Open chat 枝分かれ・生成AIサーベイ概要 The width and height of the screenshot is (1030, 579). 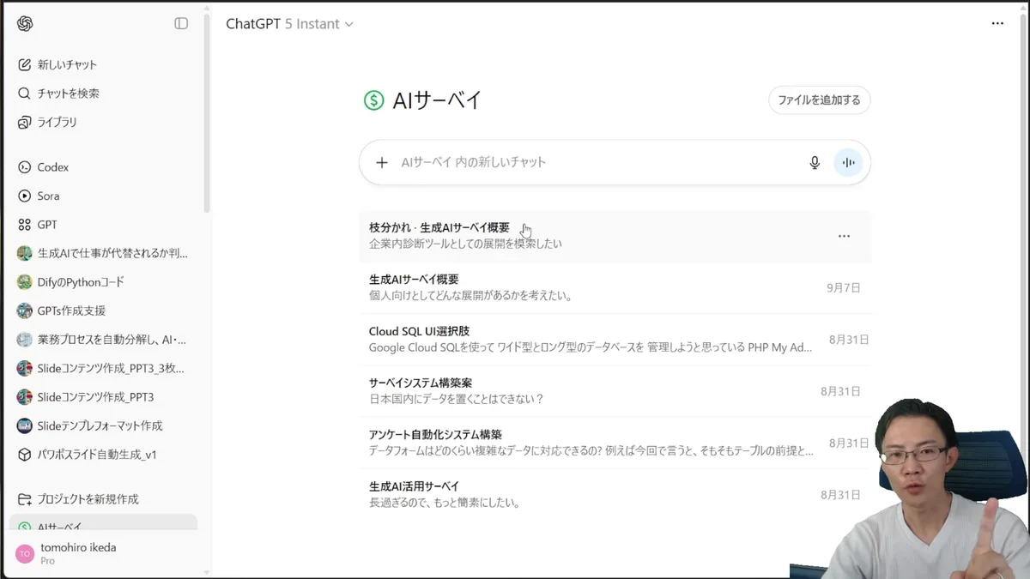[x=615, y=236]
